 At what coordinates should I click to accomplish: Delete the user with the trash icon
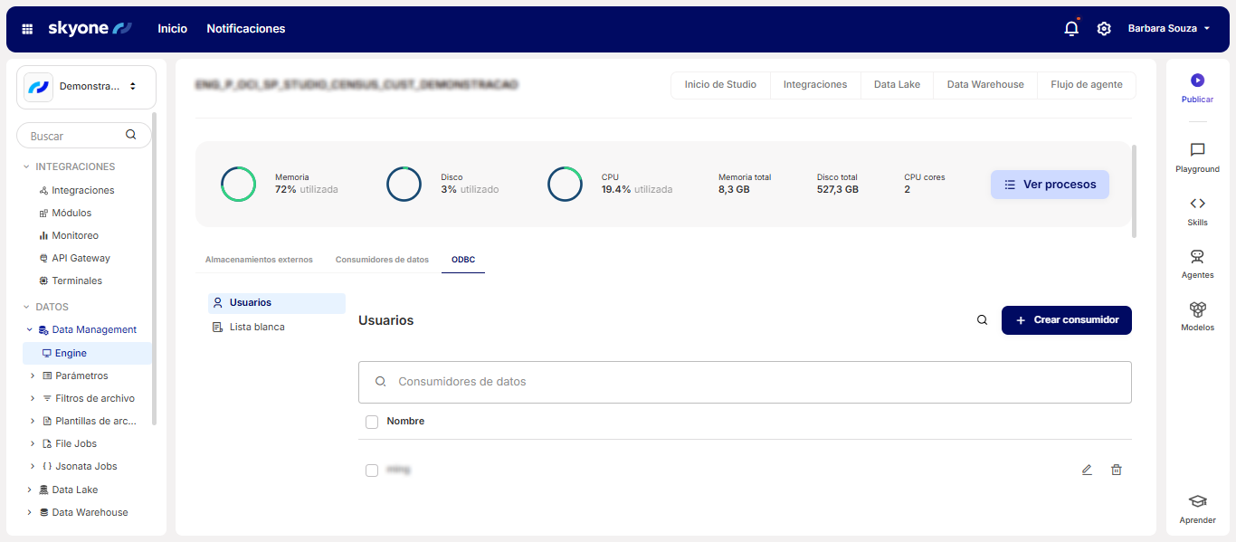(1117, 470)
